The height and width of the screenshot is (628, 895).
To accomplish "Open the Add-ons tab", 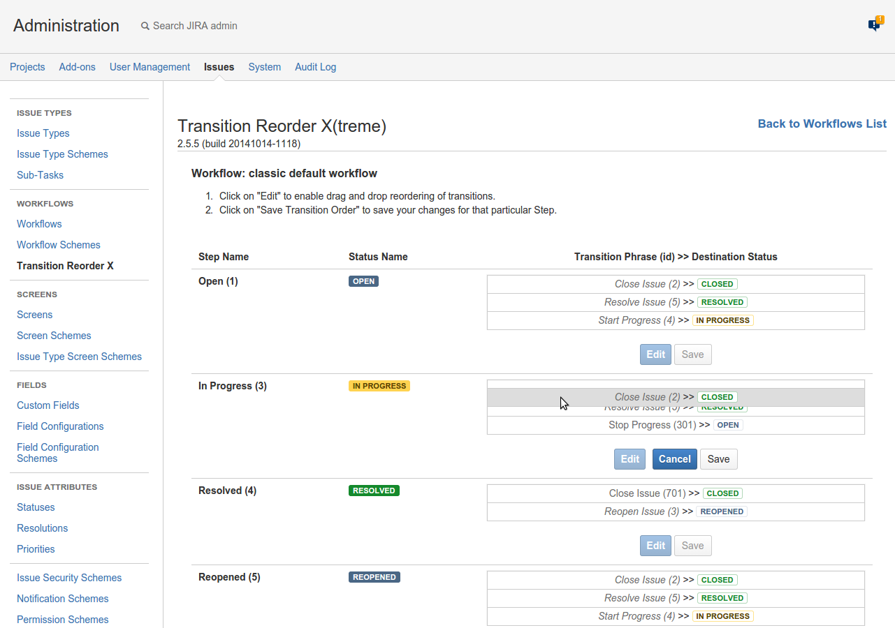I will tap(78, 67).
